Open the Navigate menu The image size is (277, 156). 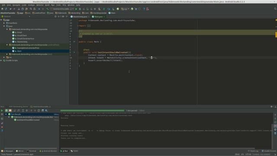click(16, 5)
